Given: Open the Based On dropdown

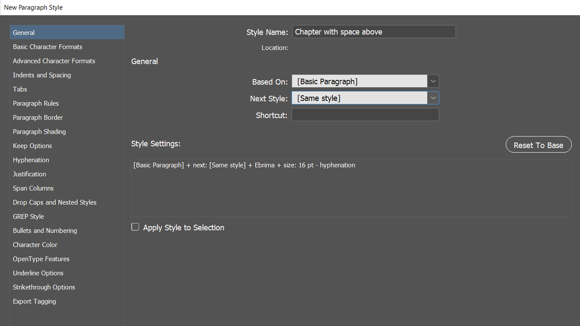Looking at the screenshot, I should click(x=359, y=81).
